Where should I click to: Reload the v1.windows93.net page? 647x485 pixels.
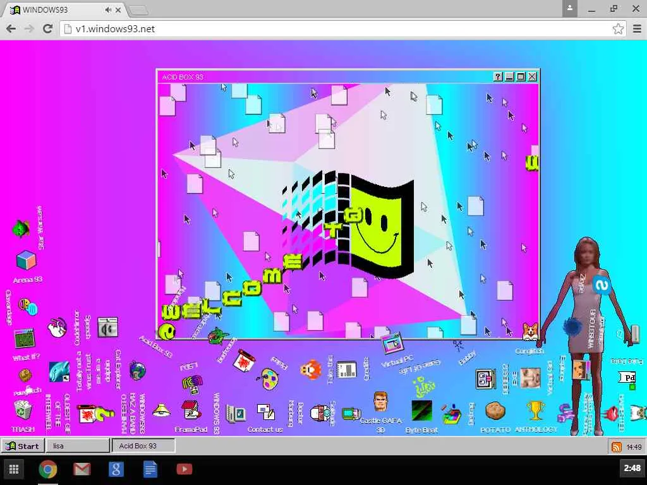point(48,28)
